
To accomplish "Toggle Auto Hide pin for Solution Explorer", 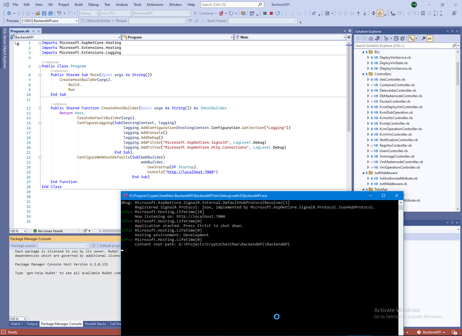I will point(452,31).
